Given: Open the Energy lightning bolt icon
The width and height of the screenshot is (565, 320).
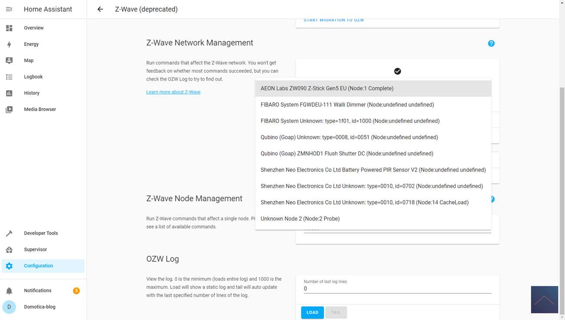Looking at the screenshot, I should click(x=9, y=44).
